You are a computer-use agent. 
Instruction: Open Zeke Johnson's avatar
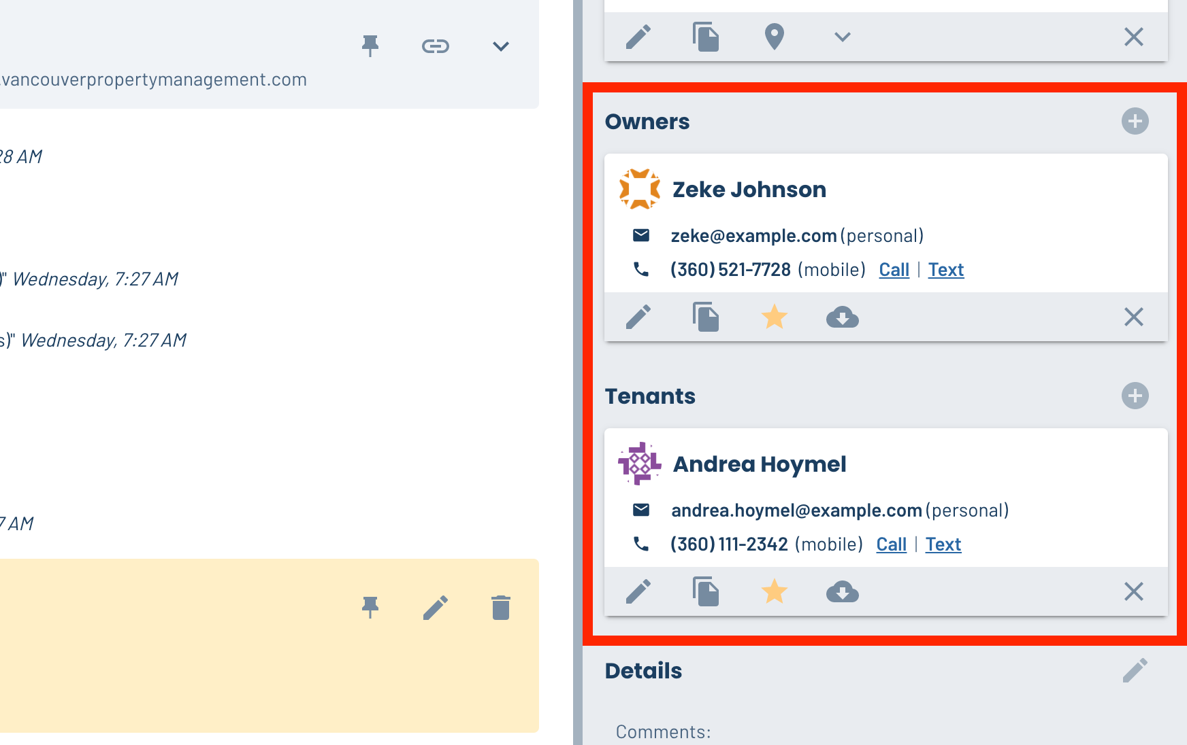click(x=640, y=189)
